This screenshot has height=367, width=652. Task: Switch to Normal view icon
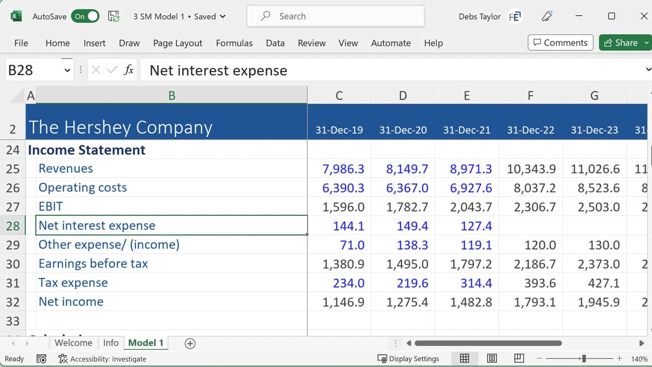coord(465,358)
